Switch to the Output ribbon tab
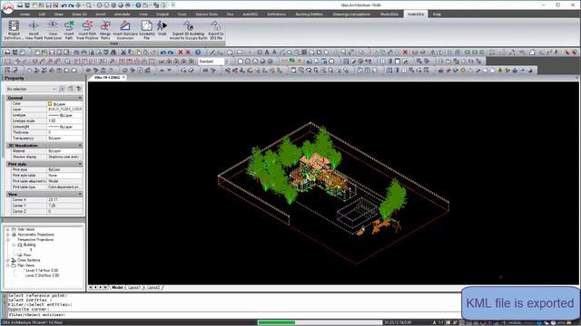The height and width of the screenshot is (326, 581). 162,14
